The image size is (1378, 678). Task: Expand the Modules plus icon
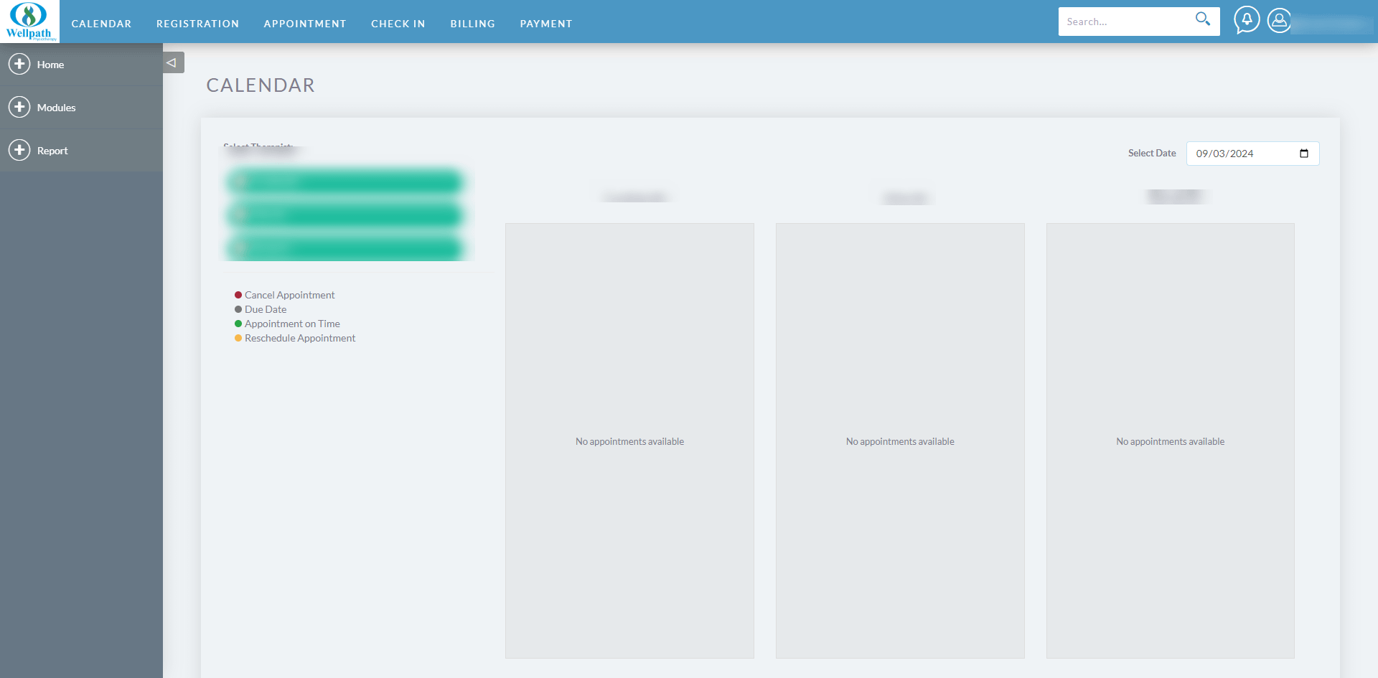(19, 107)
